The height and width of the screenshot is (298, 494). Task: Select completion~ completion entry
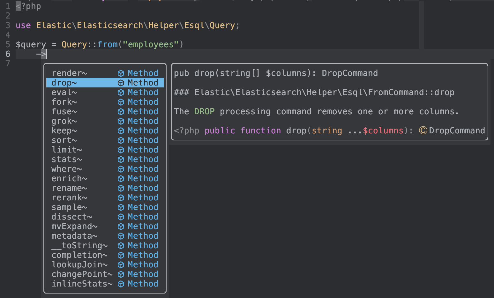(79, 255)
